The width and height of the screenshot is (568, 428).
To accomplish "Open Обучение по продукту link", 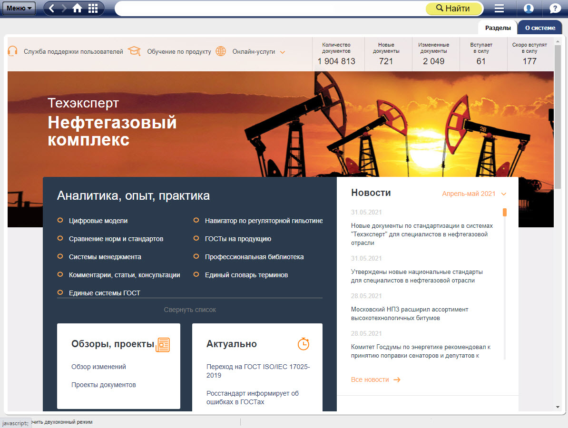I will pyautogui.click(x=179, y=52).
